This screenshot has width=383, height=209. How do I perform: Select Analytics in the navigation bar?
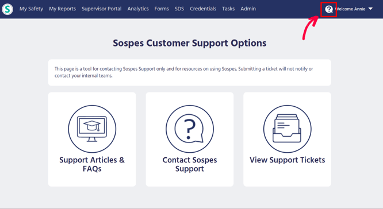(x=138, y=9)
